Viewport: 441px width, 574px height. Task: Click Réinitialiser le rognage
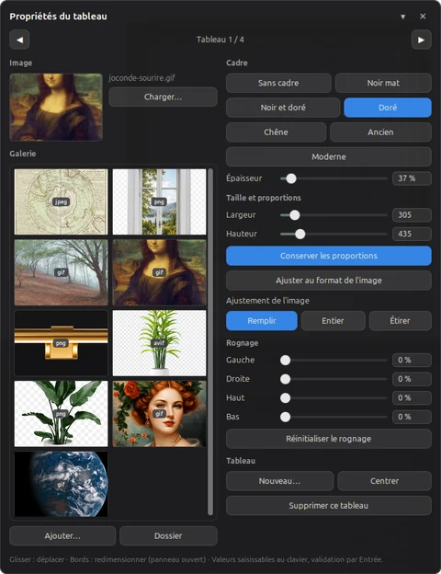point(329,439)
